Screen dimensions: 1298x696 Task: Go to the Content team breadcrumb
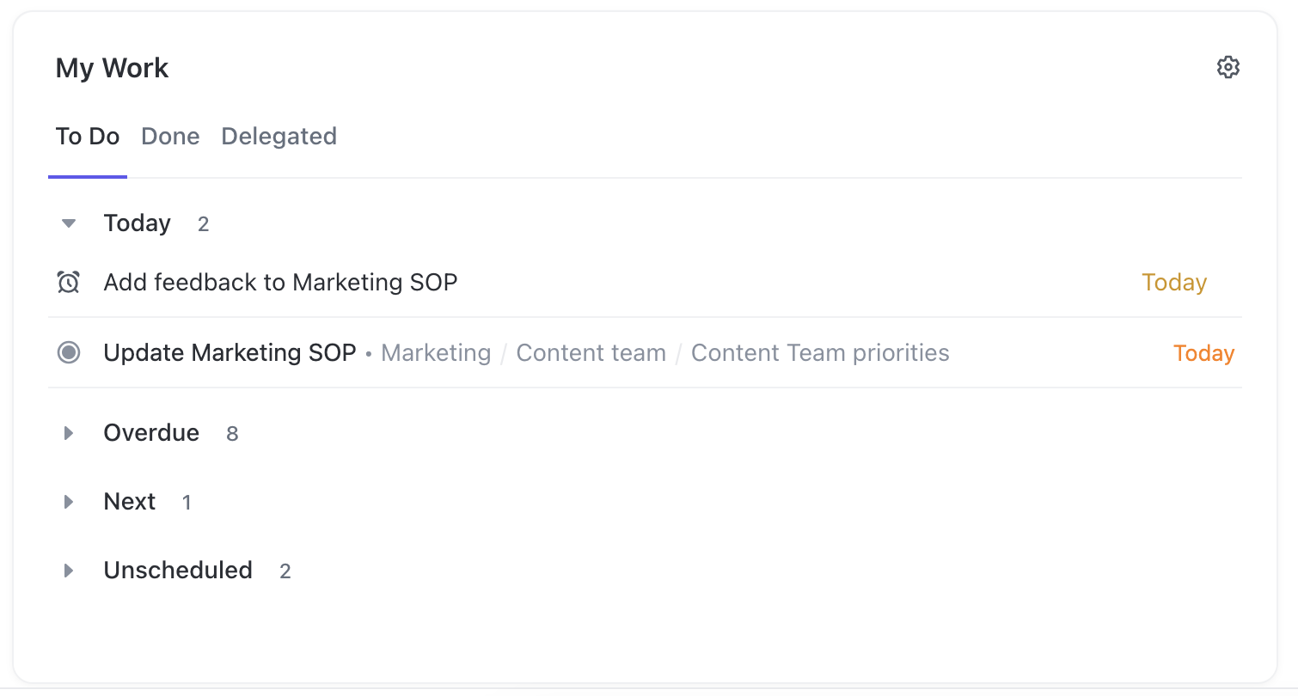591,353
